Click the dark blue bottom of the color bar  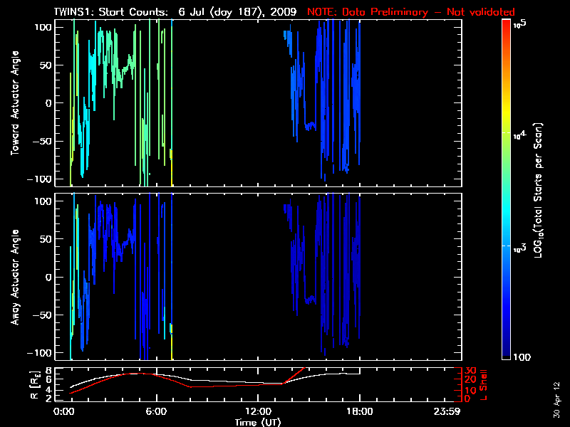(x=506, y=356)
